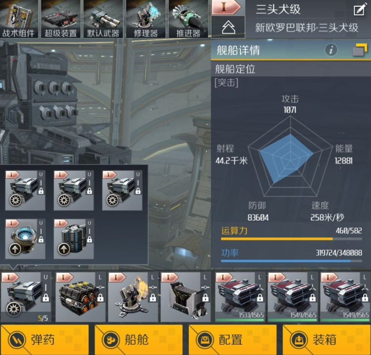Screen dimensions: 371x355
Task: Click the lock on the first 1549/1565 turret
Action: 312,297
